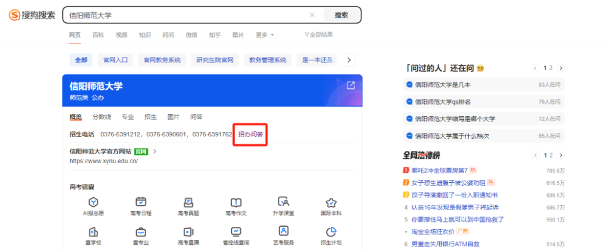Screen dimensions: 605x251
Task: Switch to 知识 search tab
Action: click(145, 35)
